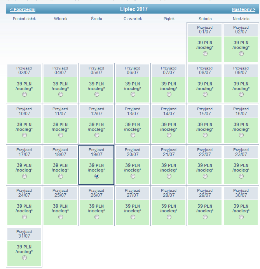This screenshot has height=269, width=260.
Task: Click the Wtorek column header
Action: 61,19
